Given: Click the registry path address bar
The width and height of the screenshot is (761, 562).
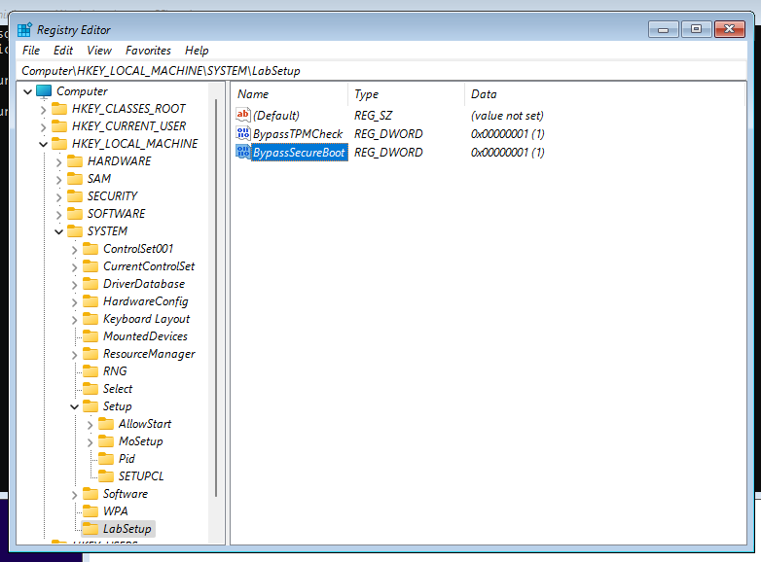Looking at the screenshot, I should (381, 71).
